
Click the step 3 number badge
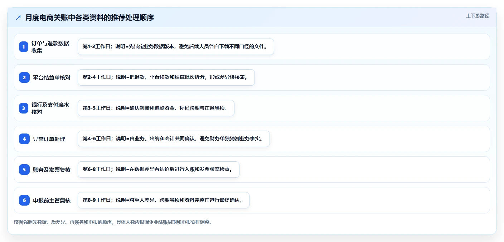(x=24, y=108)
